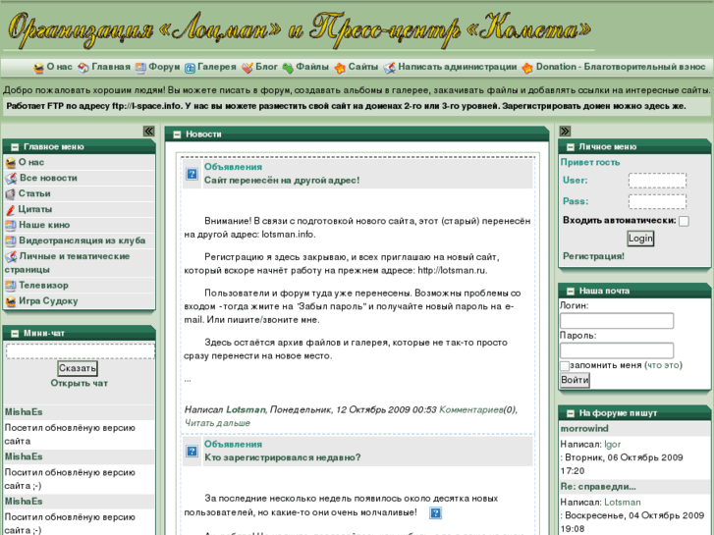Open the 'Регистрация!' link
The height and width of the screenshot is (535, 714).
coord(594,256)
